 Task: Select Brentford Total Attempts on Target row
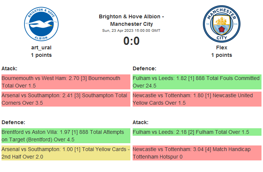[x=66, y=136]
